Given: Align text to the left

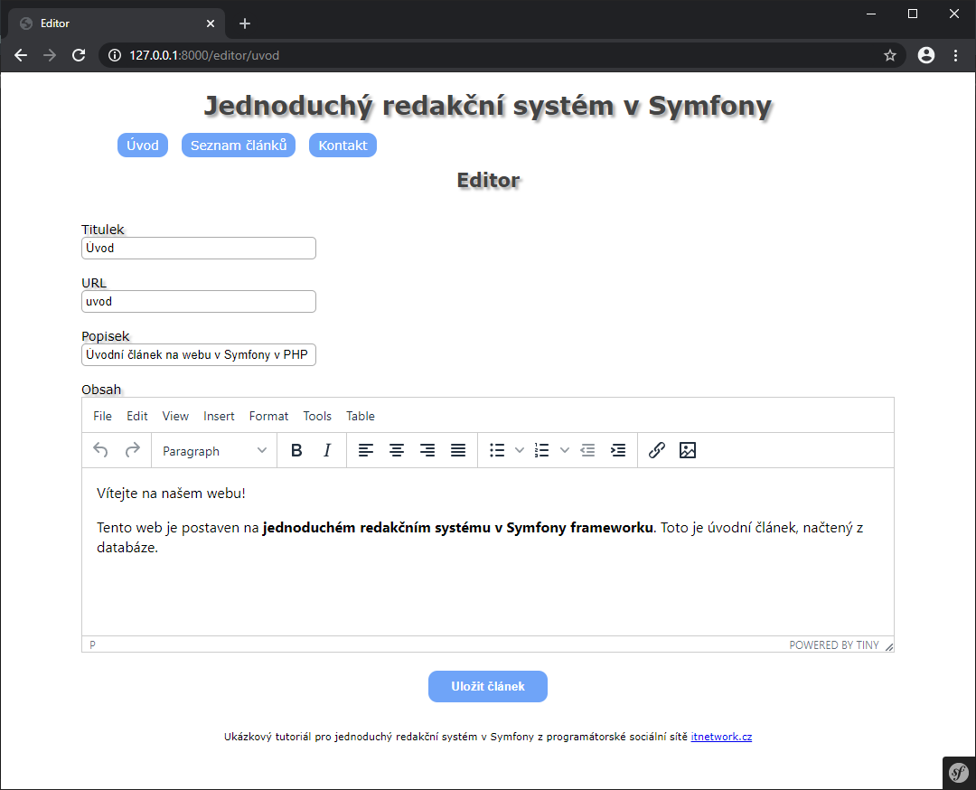Looking at the screenshot, I should click(366, 450).
